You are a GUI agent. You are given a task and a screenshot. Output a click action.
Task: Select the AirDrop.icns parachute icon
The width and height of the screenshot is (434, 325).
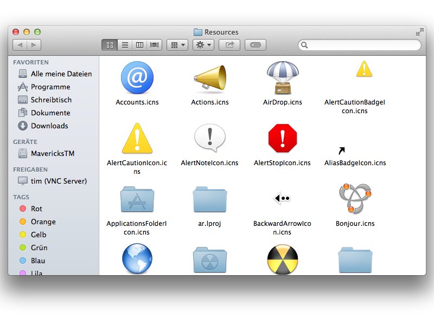pyautogui.click(x=282, y=77)
